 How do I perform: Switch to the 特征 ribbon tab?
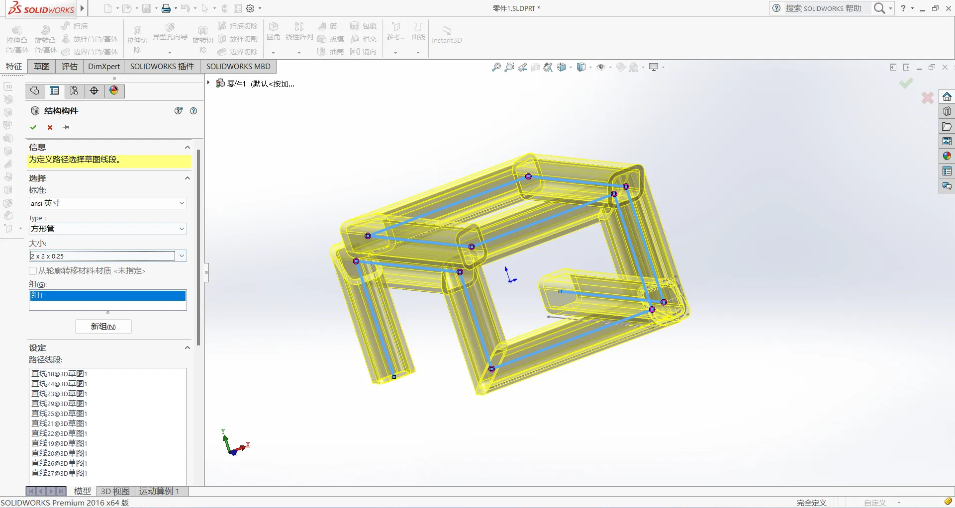click(x=14, y=67)
